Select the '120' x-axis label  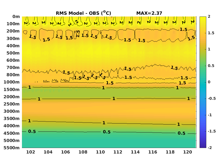click(188, 152)
